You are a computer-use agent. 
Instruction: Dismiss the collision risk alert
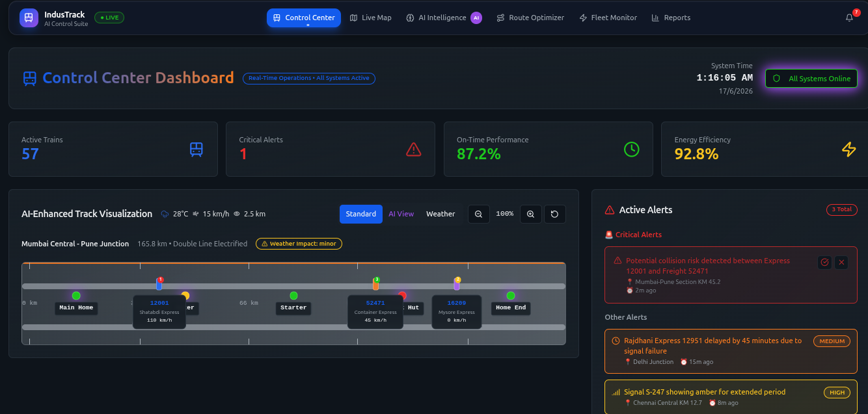point(841,262)
